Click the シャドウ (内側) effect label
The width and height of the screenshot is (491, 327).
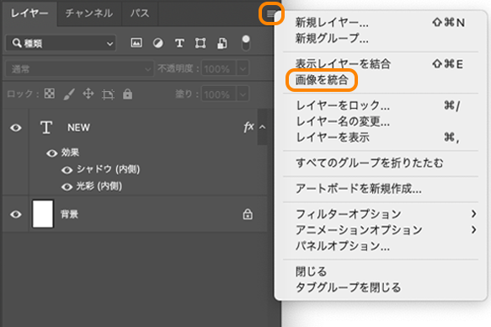108,169
